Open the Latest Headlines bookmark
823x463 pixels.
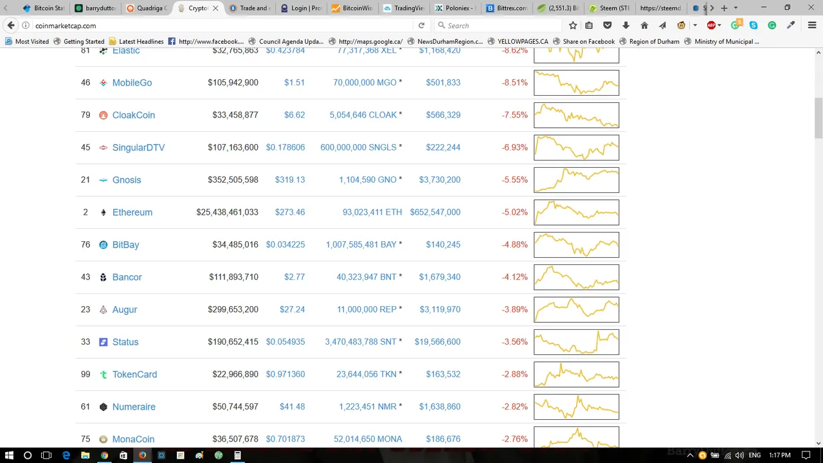pos(136,42)
